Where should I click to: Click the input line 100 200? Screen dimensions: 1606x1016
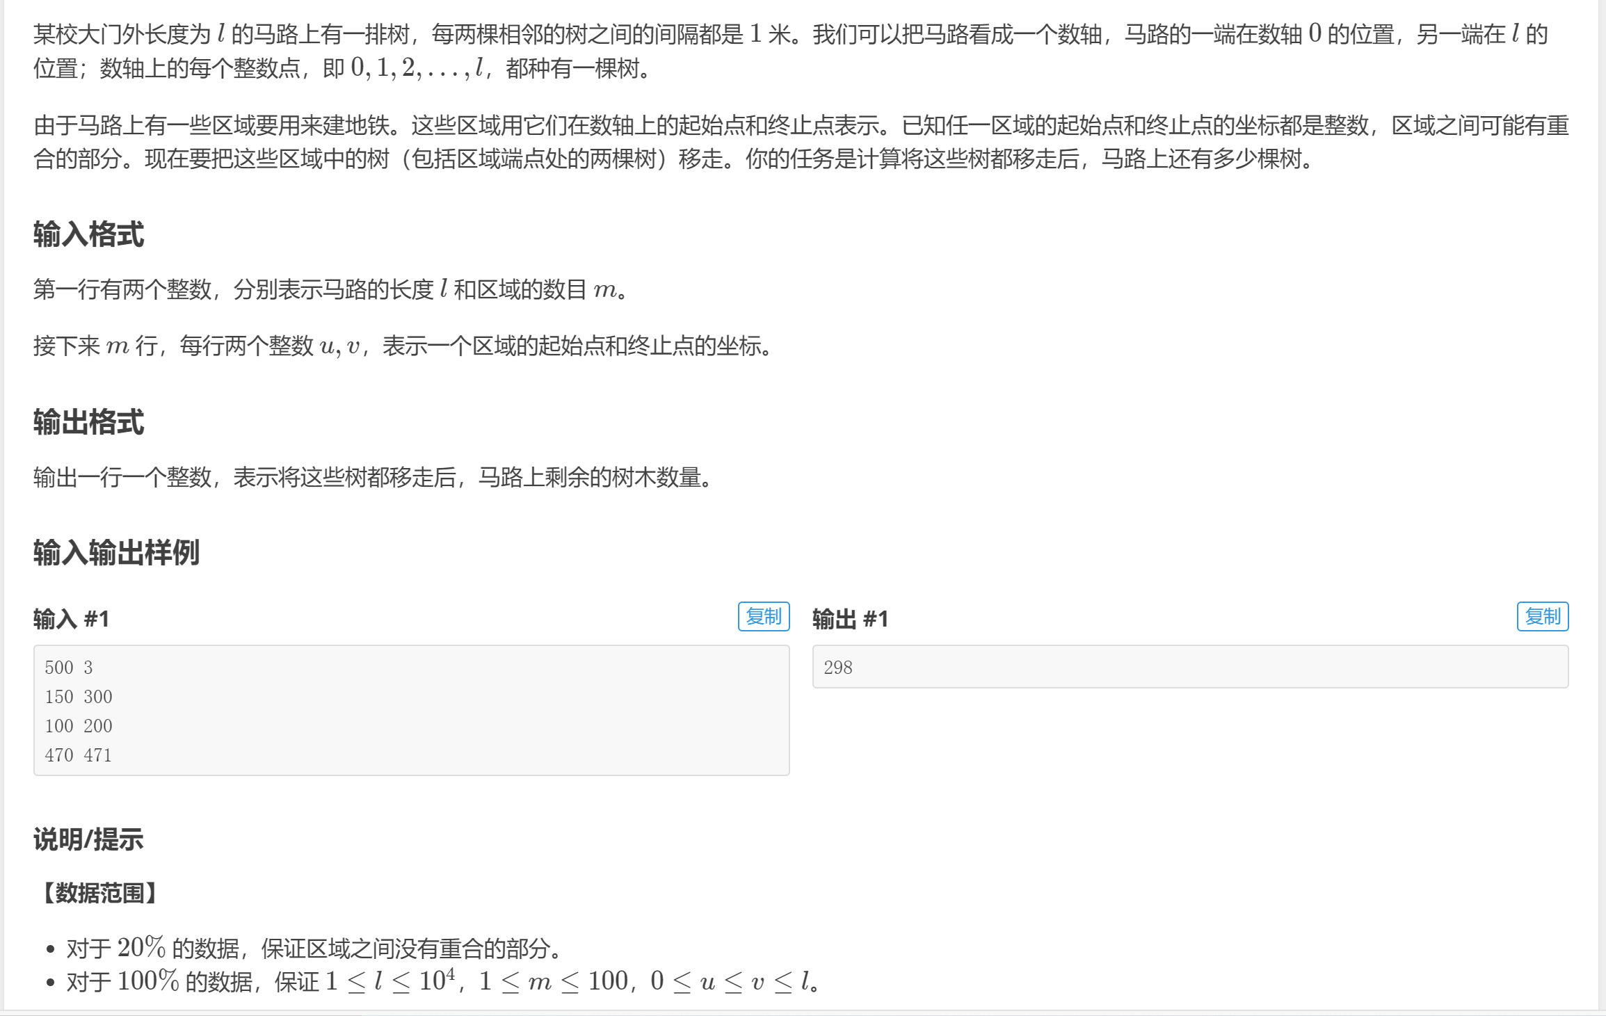(79, 726)
